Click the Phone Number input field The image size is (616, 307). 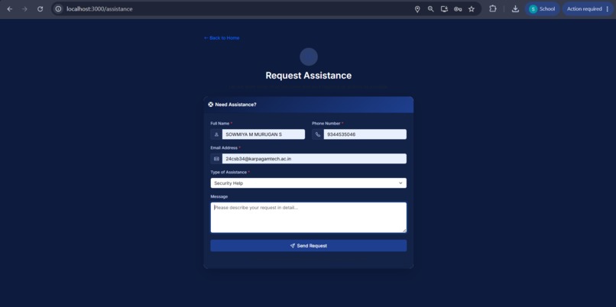click(365, 134)
